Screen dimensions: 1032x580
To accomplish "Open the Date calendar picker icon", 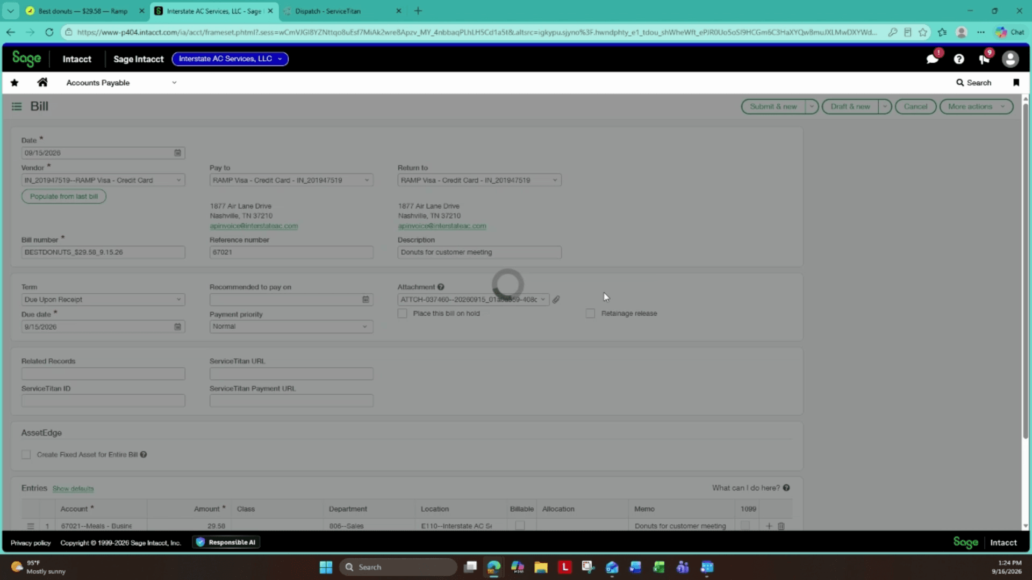I will 177,153.
